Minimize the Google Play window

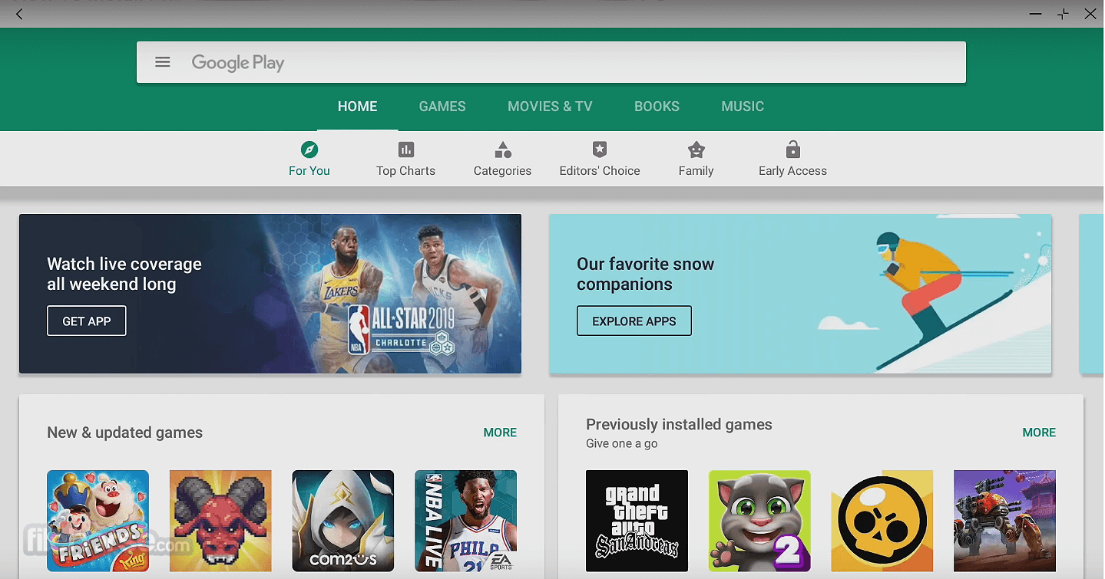tap(1036, 14)
